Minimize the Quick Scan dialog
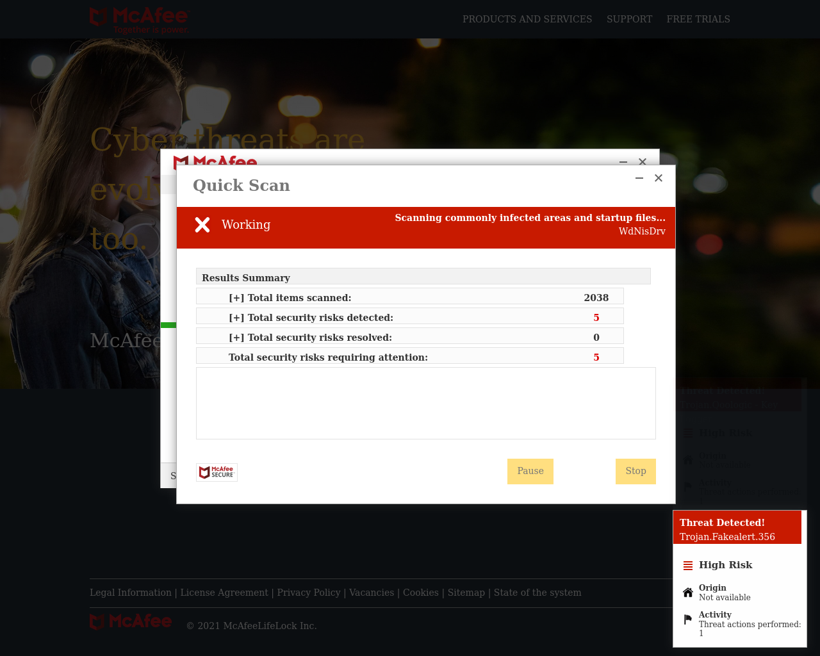 639,178
